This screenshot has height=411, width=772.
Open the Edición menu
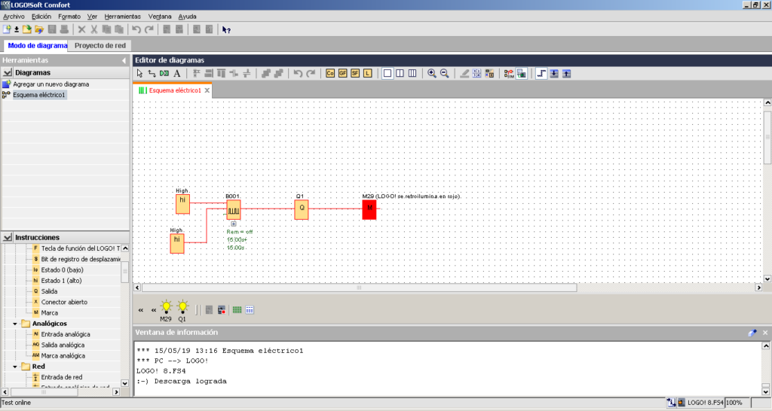41,17
